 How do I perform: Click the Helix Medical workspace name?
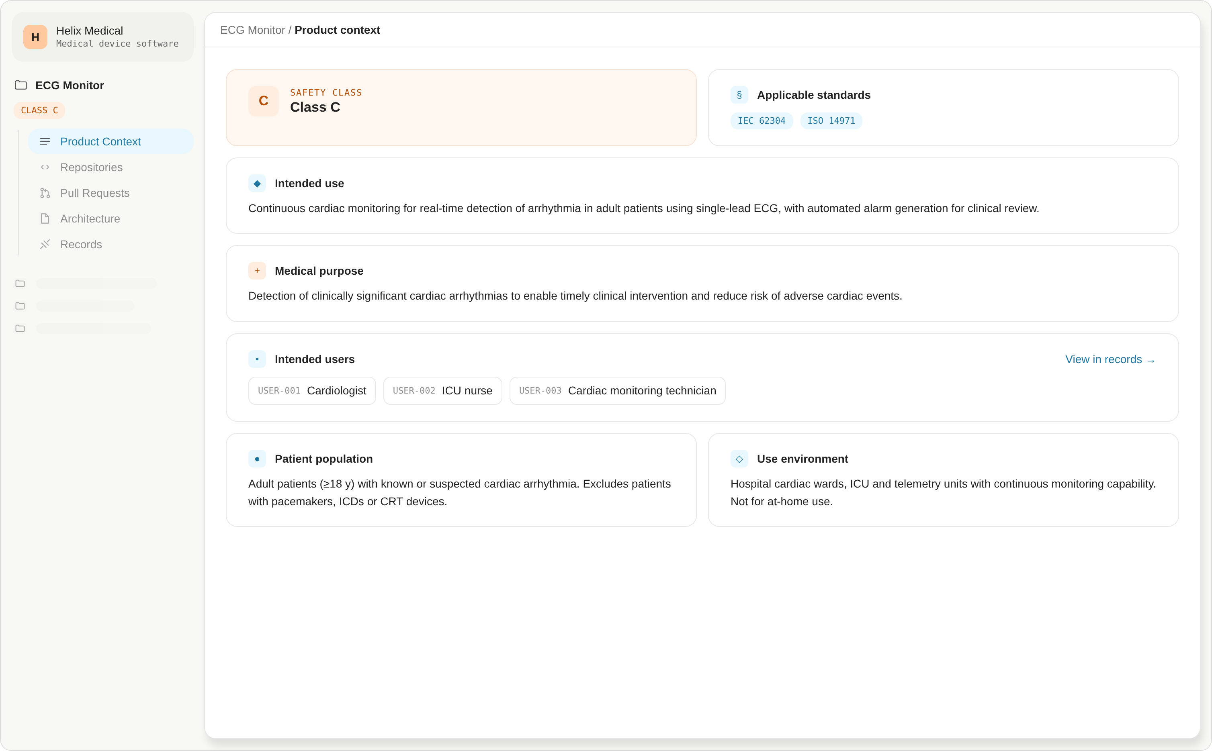90,31
